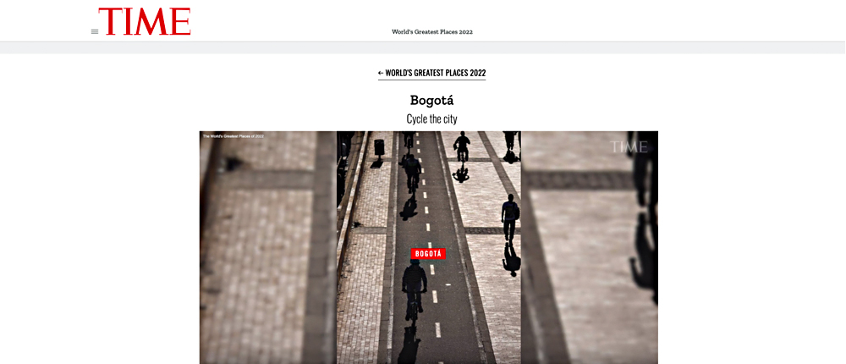Click the pedestrian's shadow on the right sidewalk

(x=510, y=259)
